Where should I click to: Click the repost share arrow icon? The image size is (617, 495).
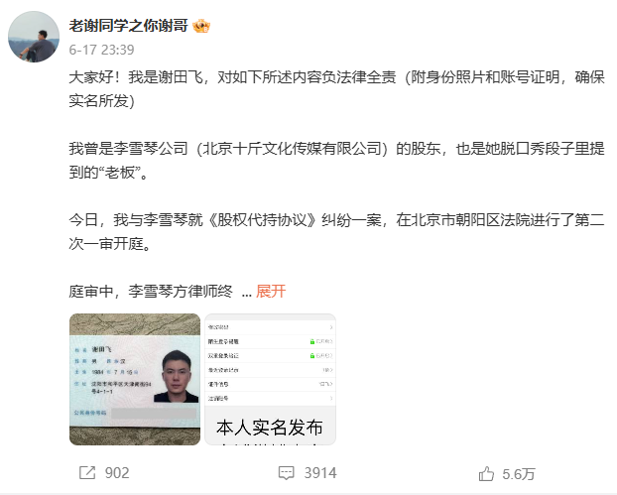click(x=87, y=472)
